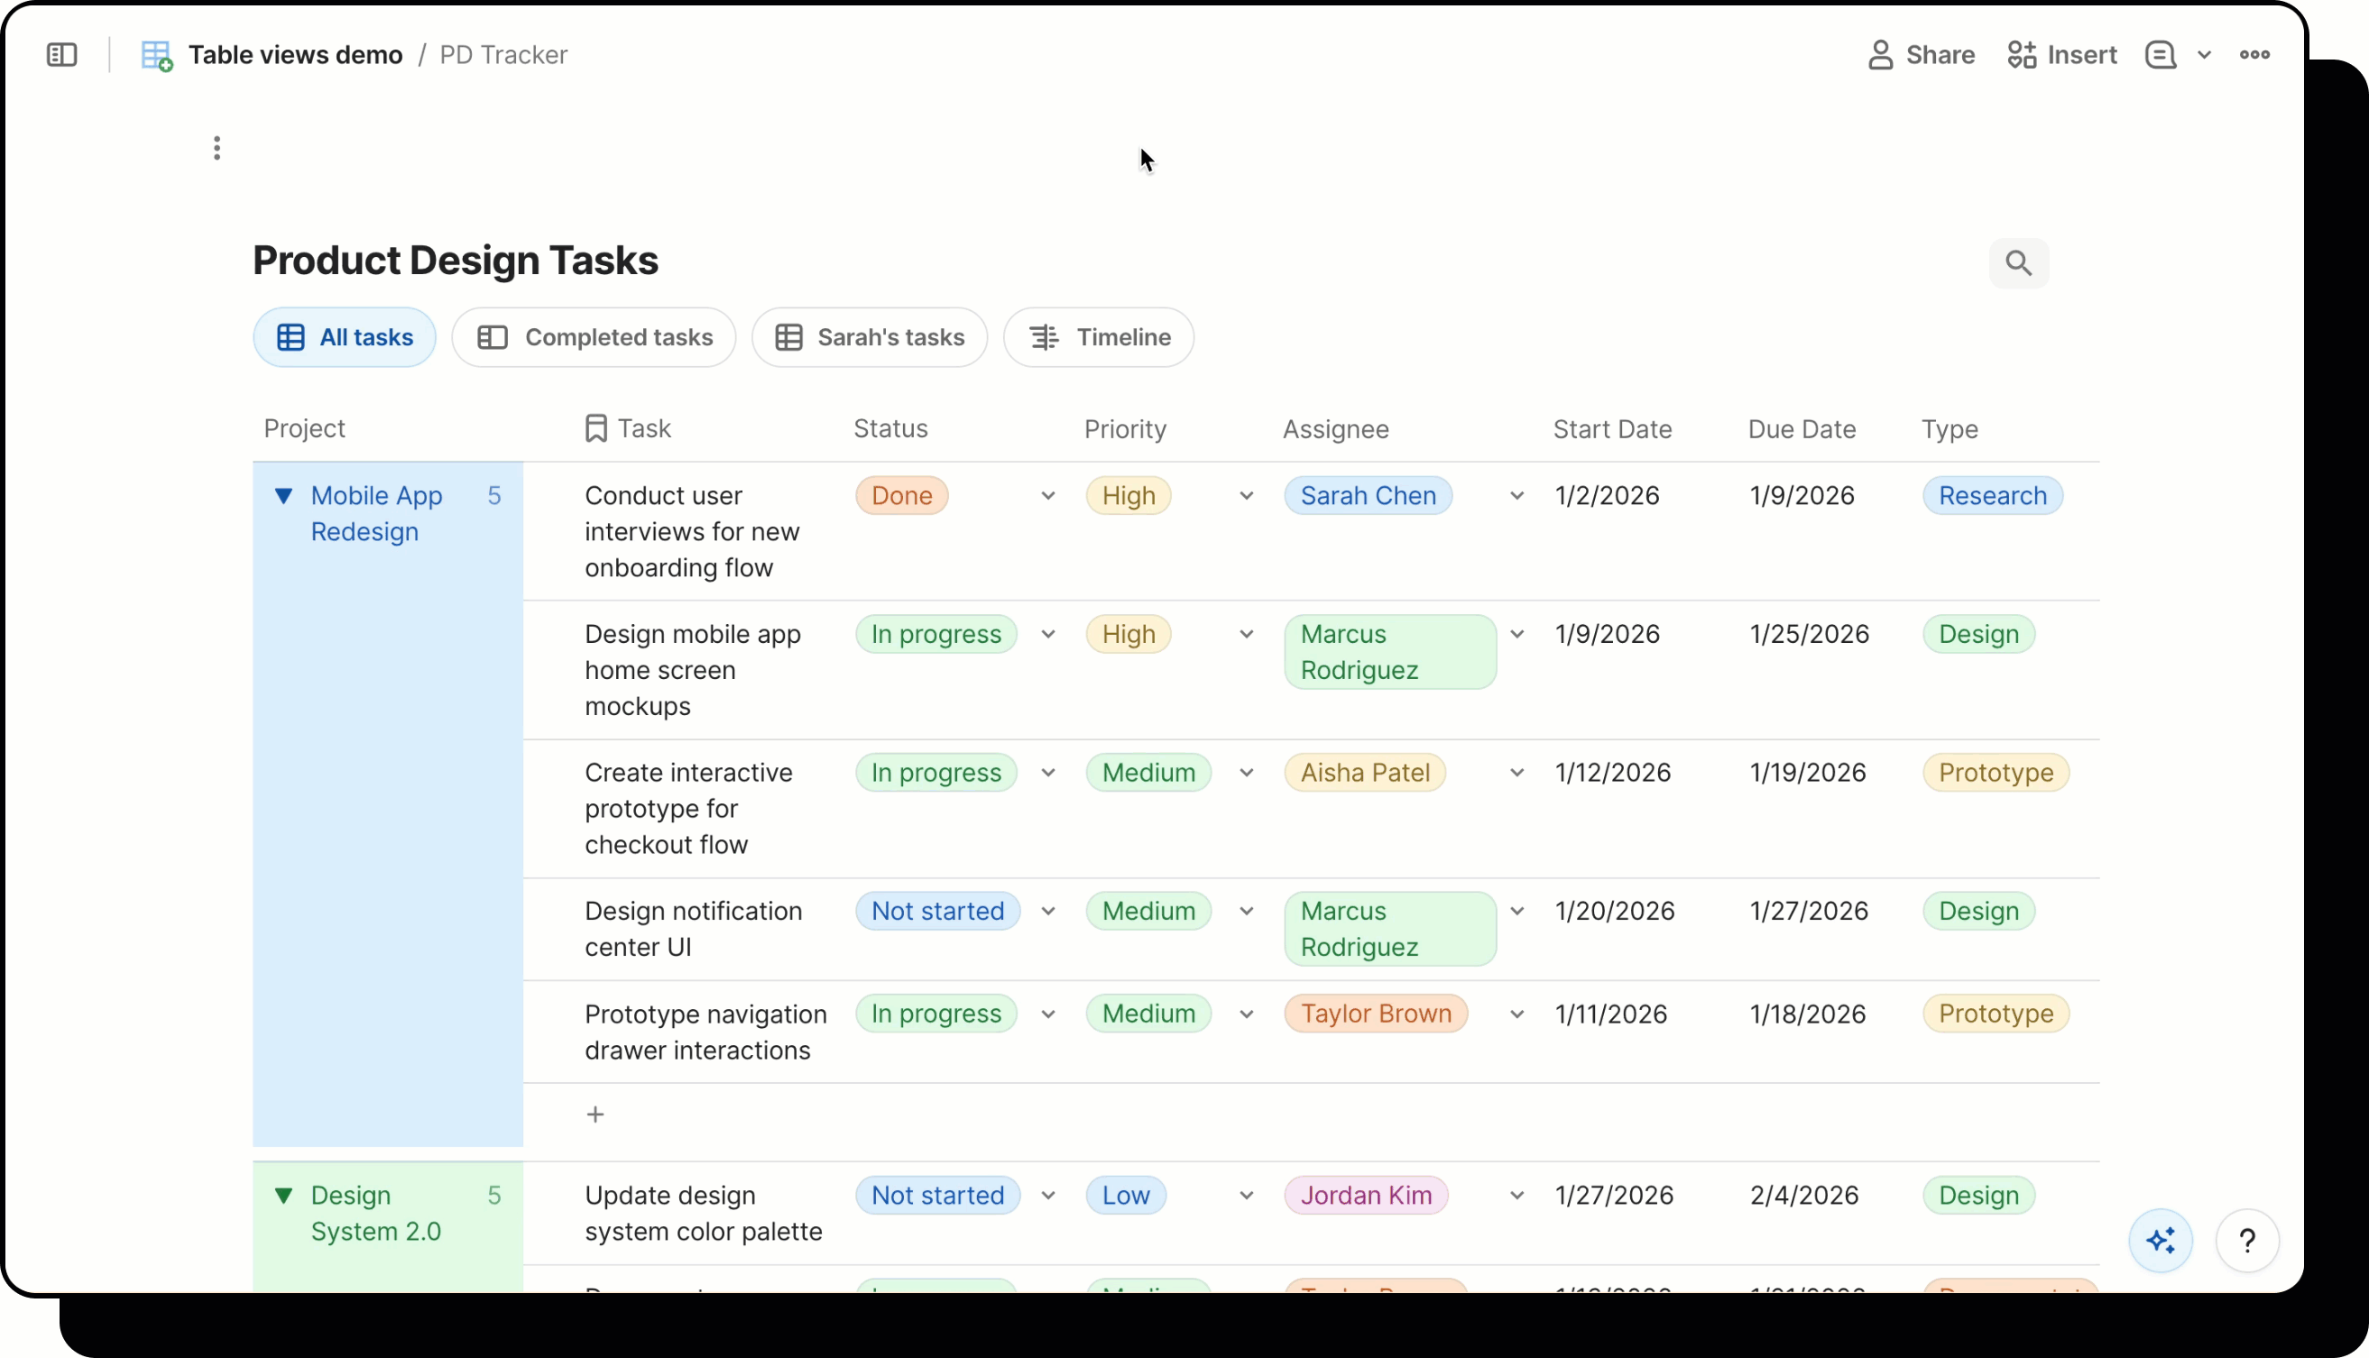Collapse the Design System 2.0 group
This screenshot has height=1358, width=2369.
[x=285, y=1195]
